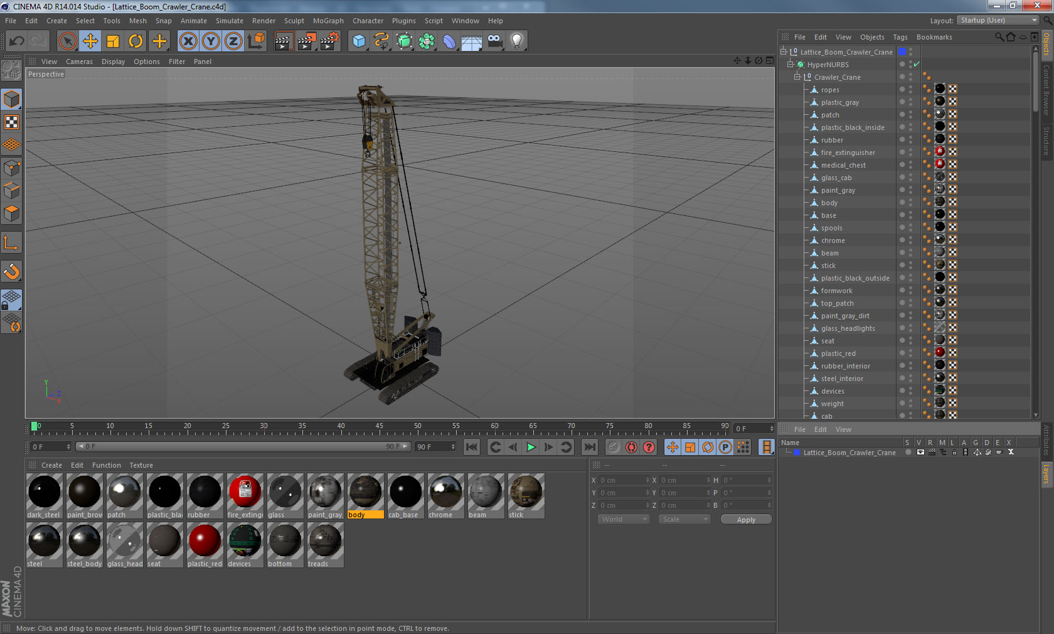Viewport: 1054px width, 634px height.
Task: Select the fire_extinguisher material swatch
Action: pyautogui.click(x=245, y=496)
